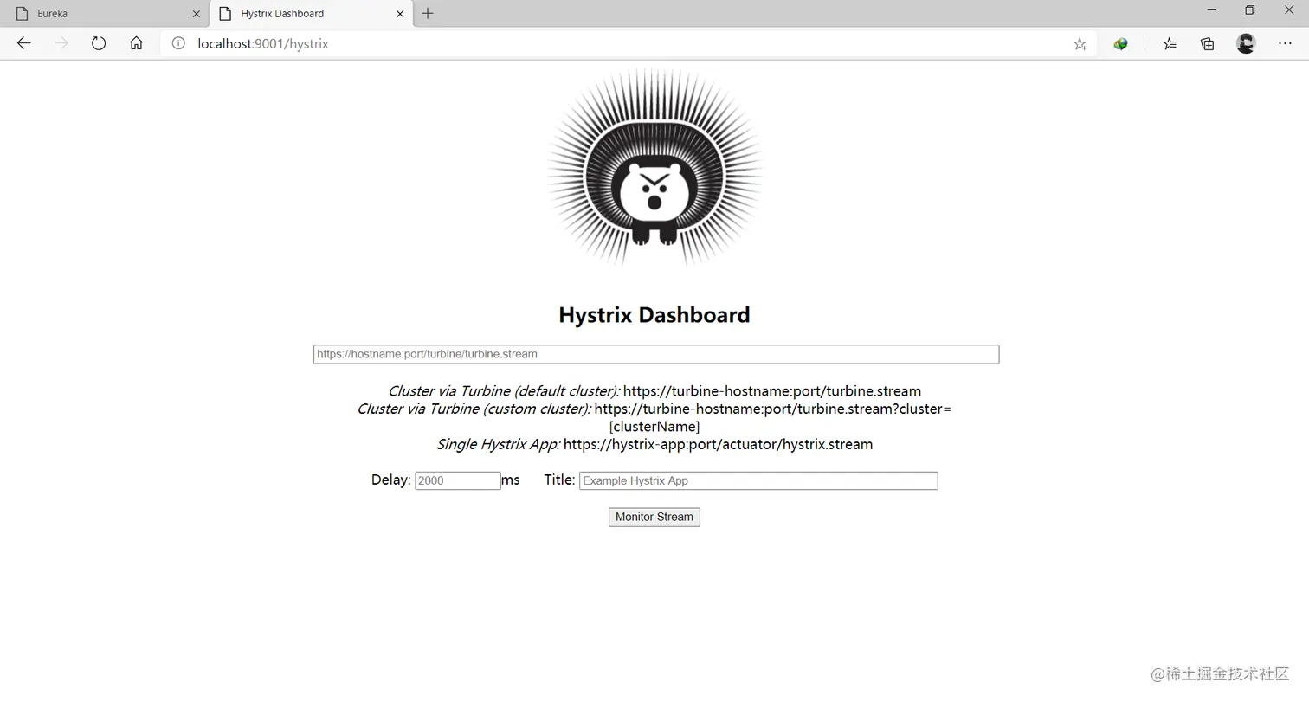Viewport: 1309px width, 702px height.
Task: View site information icon in address bar
Action: (x=178, y=43)
